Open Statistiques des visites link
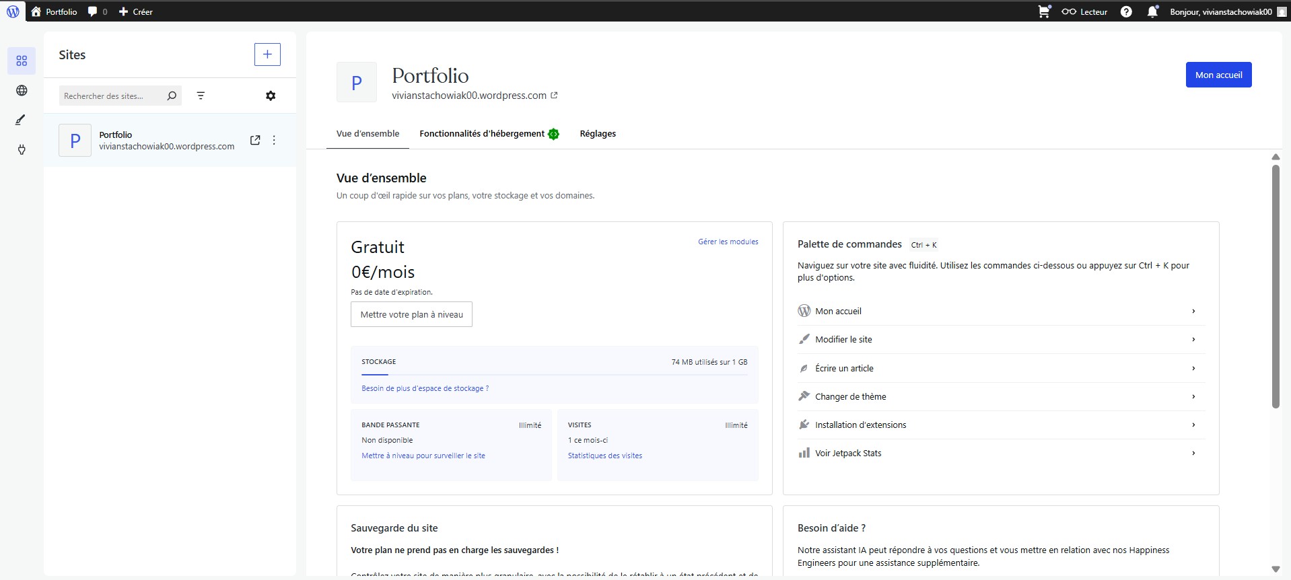 (604, 456)
